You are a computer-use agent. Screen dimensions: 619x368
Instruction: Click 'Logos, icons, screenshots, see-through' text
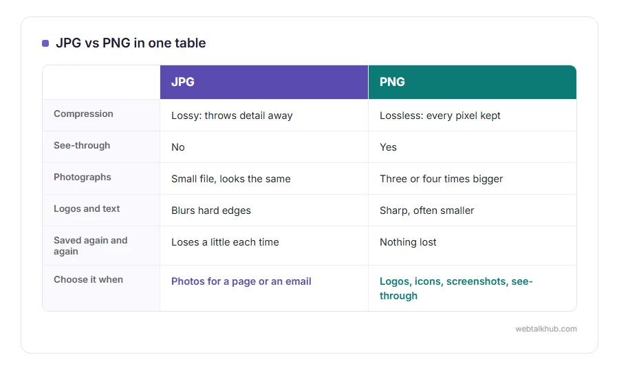[x=456, y=289]
